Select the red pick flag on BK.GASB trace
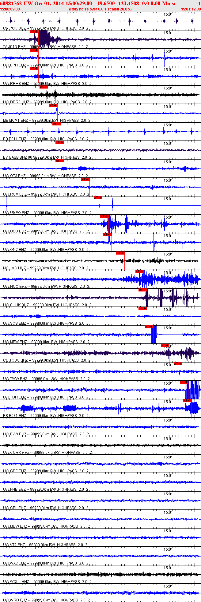Screen dimensions: 201x602 (59, 142)
